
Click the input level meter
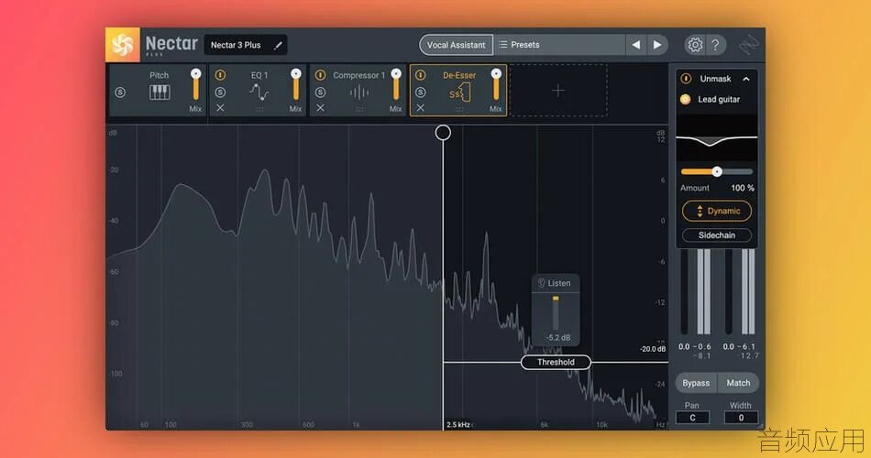(x=696, y=291)
